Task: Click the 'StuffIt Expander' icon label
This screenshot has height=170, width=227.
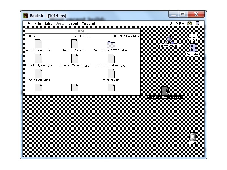Action: click(x=169, y=46)
